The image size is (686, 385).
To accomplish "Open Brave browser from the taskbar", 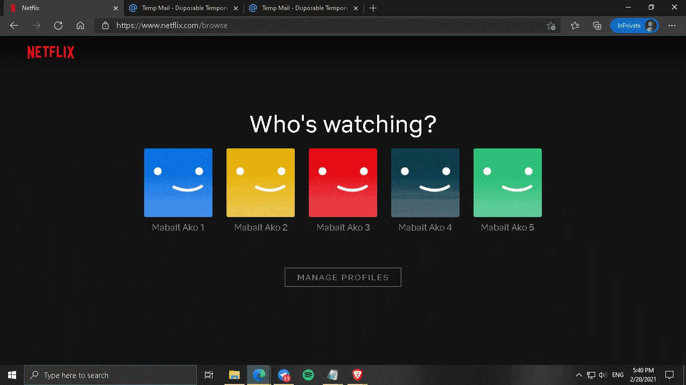I will (x=358, y=375).
